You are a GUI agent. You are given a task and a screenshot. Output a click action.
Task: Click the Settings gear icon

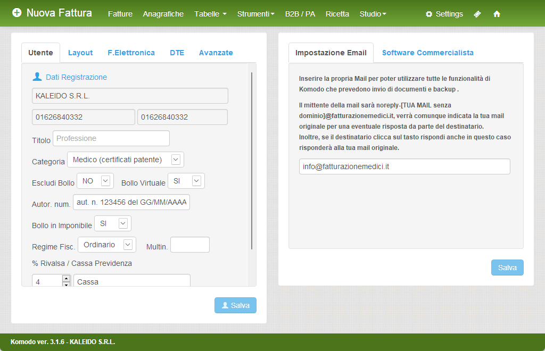429,14
